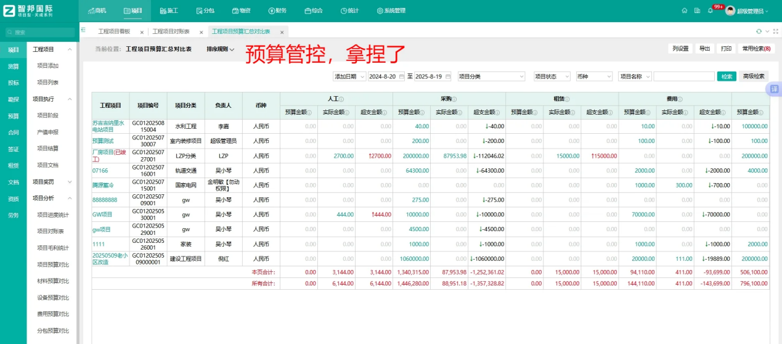Close the 工程项目对账表 tab
Viewport: 782px width, 344px height.
(201, 32)
